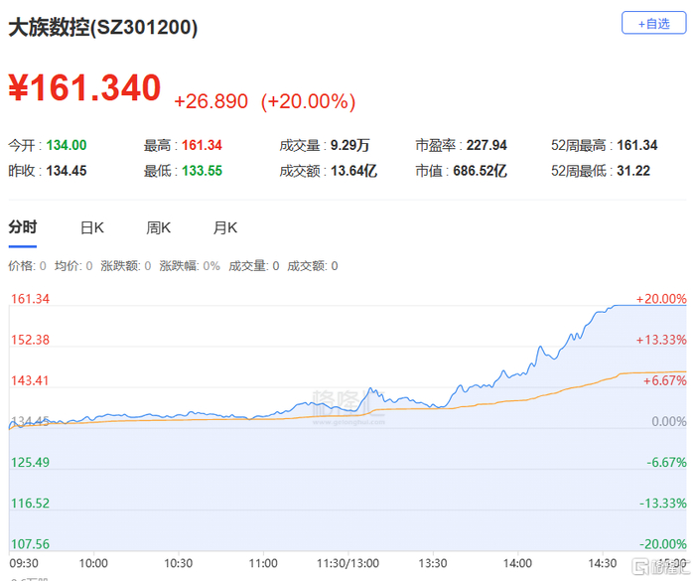695x581 pixels.
Task: Click the 最高 value 161.34
Action: point(202,145)
